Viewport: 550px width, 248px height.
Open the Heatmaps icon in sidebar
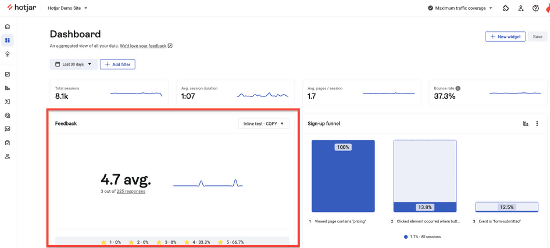pyautogui.click(x=8, y=115)
